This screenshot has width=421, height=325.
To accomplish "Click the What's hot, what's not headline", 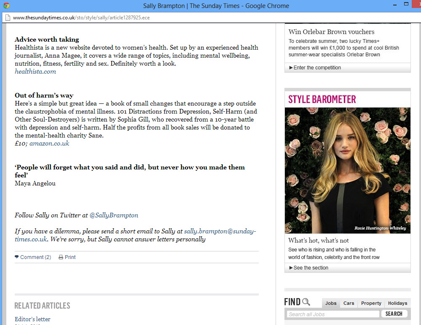I will point(319,240).
